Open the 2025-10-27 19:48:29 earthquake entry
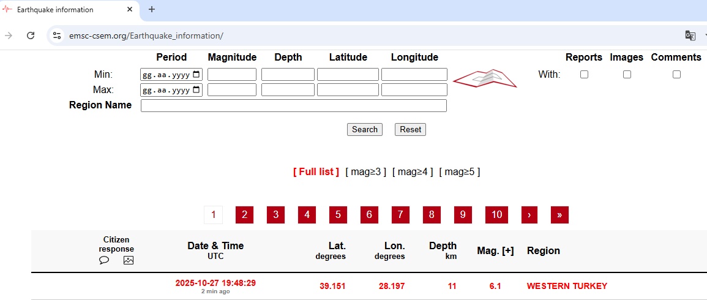Screen dimensions: 707x300 point(215,283)
